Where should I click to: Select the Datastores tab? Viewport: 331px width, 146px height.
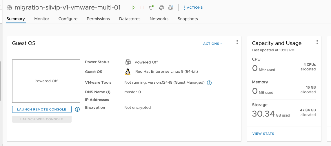pos(130,19)
